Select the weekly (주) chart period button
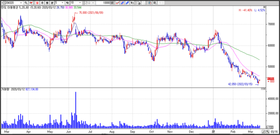This screenshot has width=280, height=135. (42, 3)
